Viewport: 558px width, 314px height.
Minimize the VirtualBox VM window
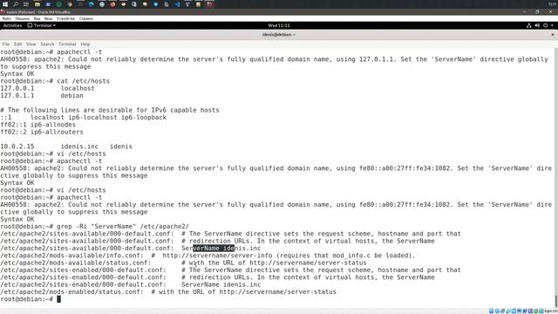pyautogui.click(x=525, y=11)
